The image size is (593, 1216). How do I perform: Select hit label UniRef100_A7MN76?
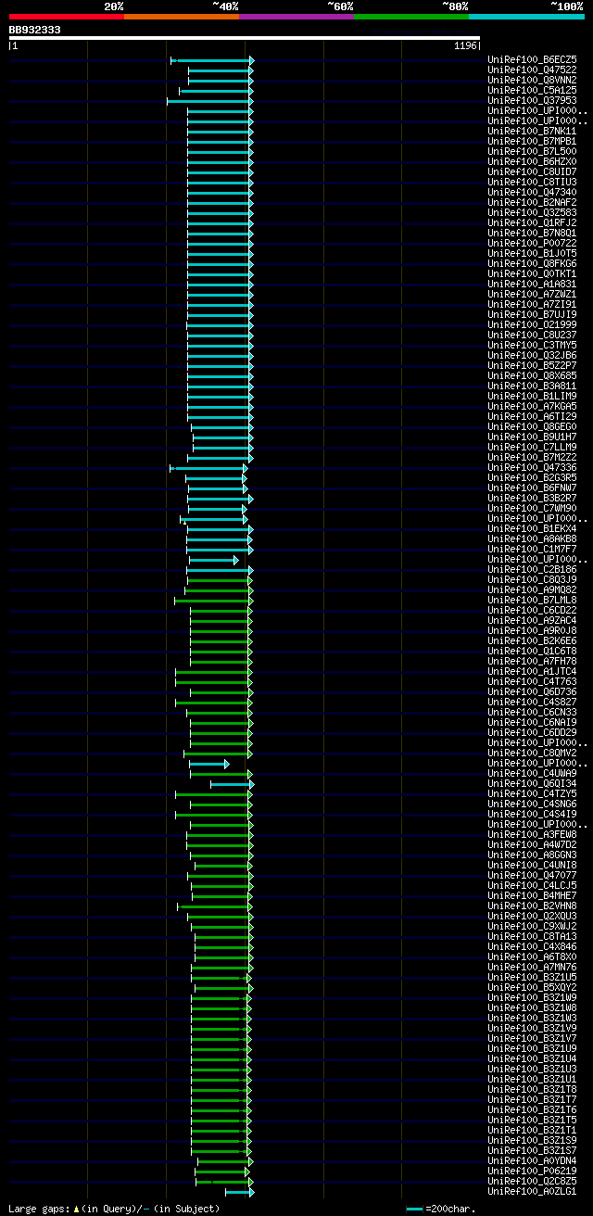[x=532, y=967]
